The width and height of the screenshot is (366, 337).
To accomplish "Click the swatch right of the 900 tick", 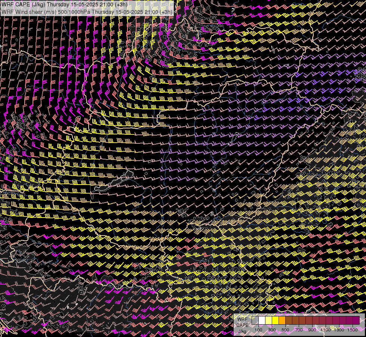I will tap(316, 320).
